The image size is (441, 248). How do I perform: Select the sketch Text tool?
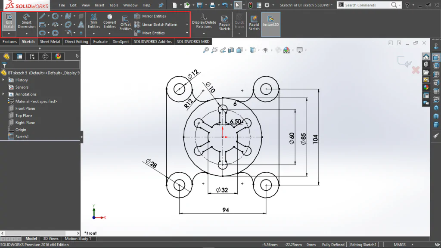coord(81,25)
